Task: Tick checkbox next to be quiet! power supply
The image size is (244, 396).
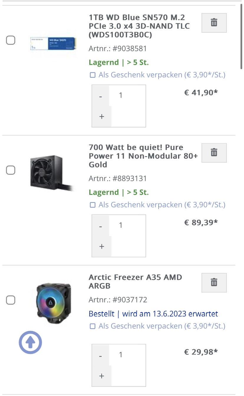Action: click(x=11, y=170)
